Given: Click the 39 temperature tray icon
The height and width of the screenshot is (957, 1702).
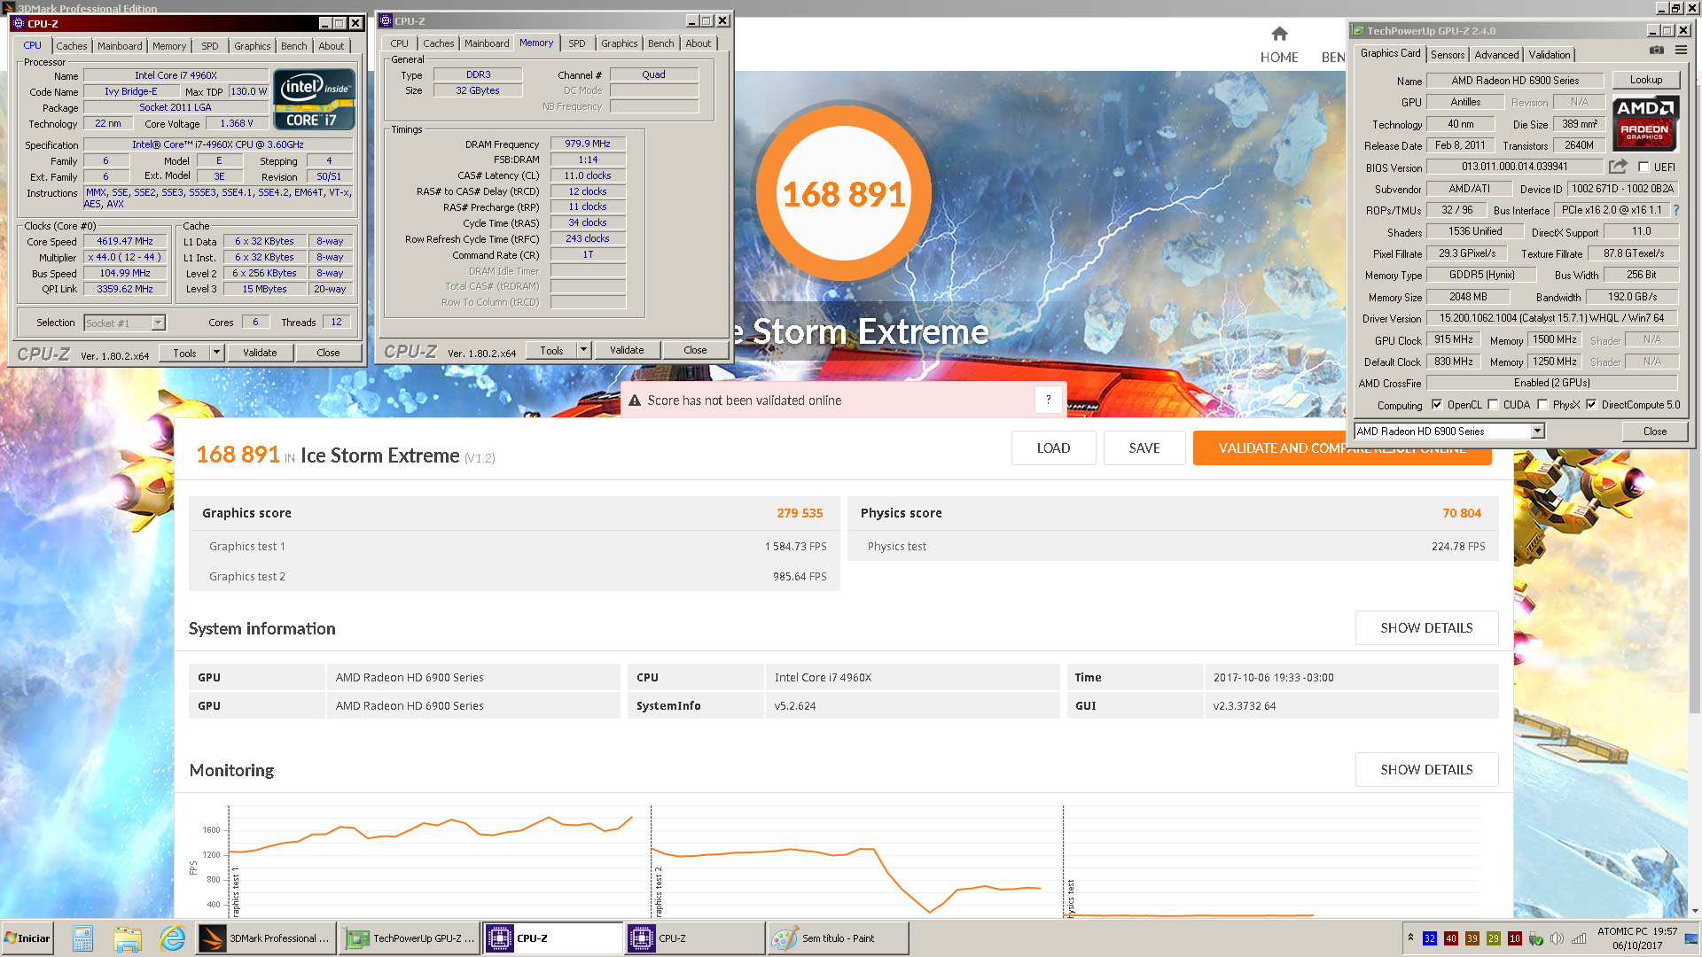Looking at the screenshot, I should coord(1472,938).
